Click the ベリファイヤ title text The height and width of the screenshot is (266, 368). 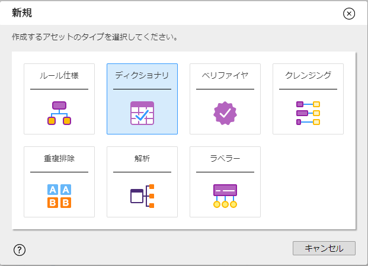coord(225,75)
